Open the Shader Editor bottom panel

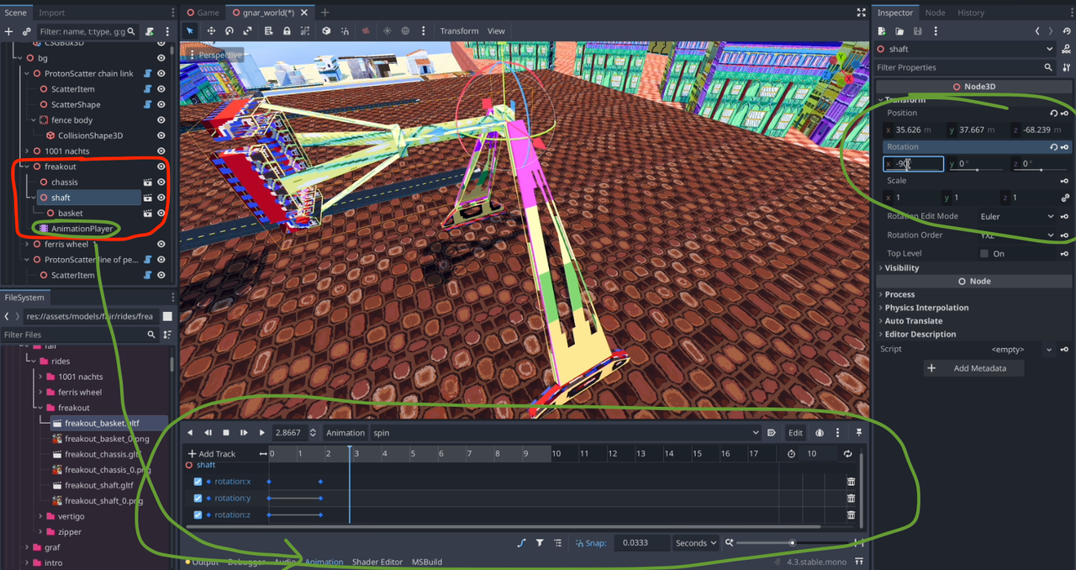377,562
